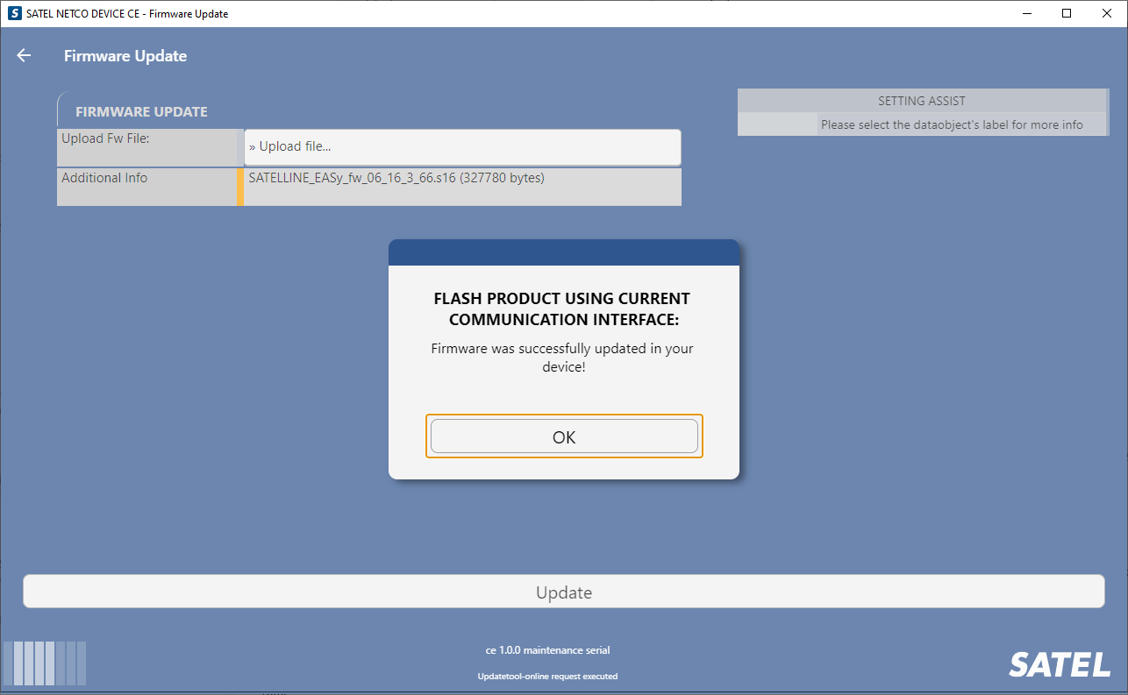Image resolution: width=1128 pixels, height=695 pixels.
Task: Open the Upload file field
Action: (462, 146)
